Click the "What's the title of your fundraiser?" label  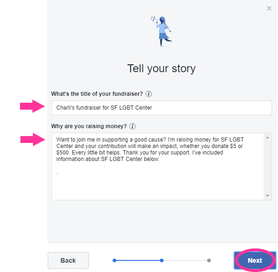click(x=97, y=94)
